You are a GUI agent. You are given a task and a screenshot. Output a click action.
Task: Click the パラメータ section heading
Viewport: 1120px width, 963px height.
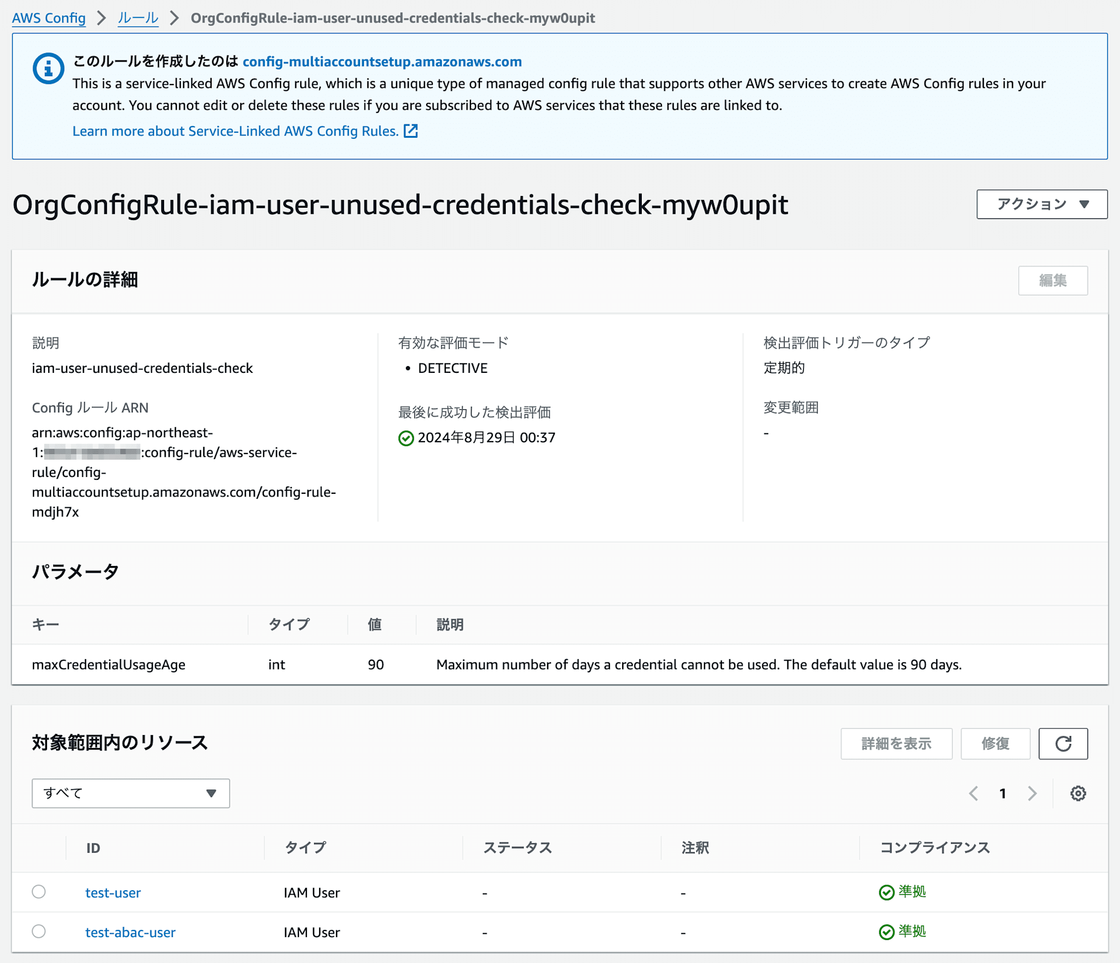(76, 572)
